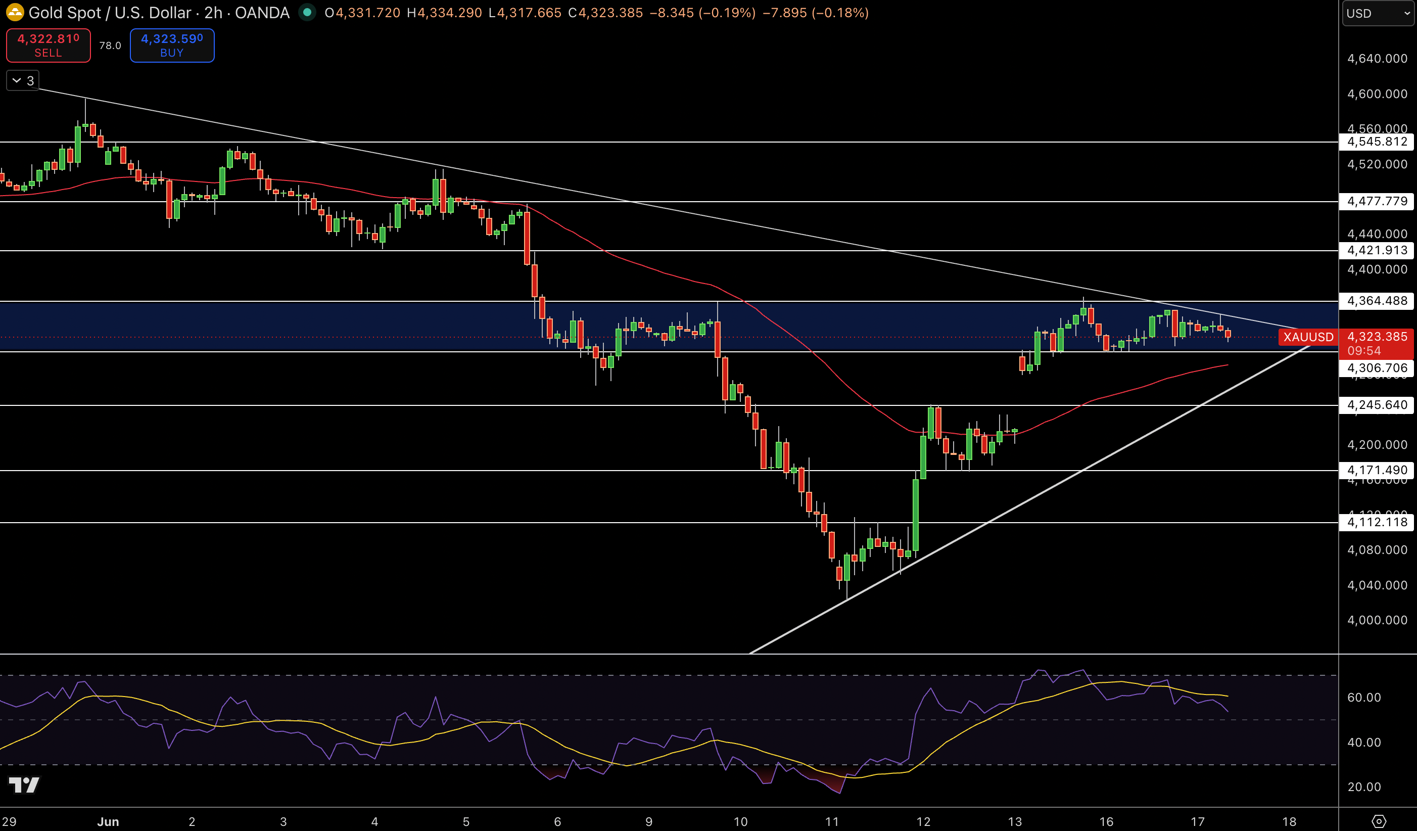Click the Gold Spot / U.S. Dollar title

click(110, 12)
